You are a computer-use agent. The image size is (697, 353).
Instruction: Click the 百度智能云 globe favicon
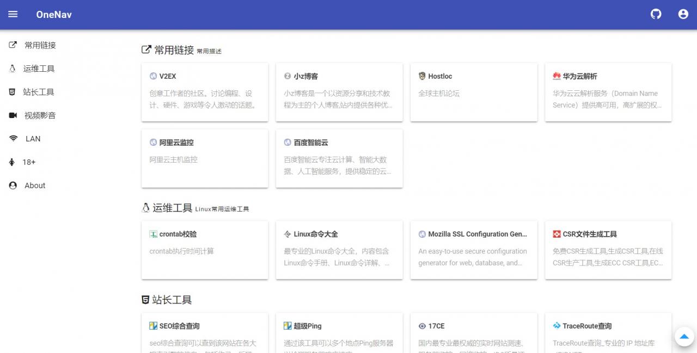pyautogui.click(x=288, y=143)
